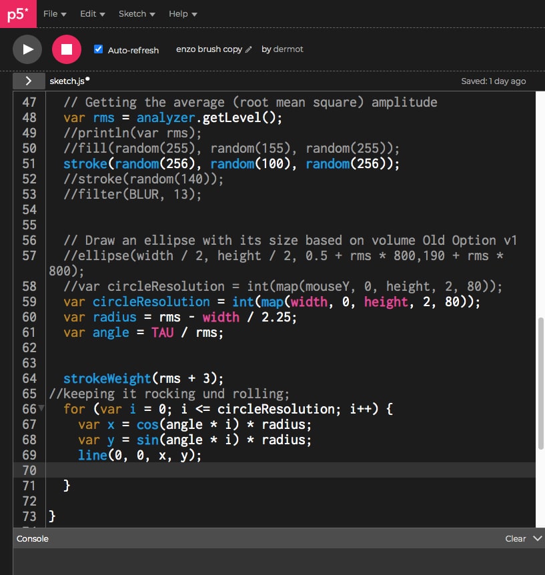Collapse the console with chevron icon
The width and height of the screenshot is (545, 575).
coord(538,538)
